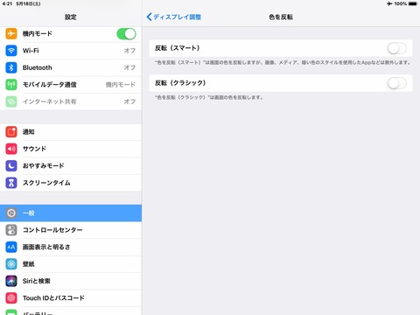
Task: Open Wi-Fi settings row
Action: pos(71,51)
